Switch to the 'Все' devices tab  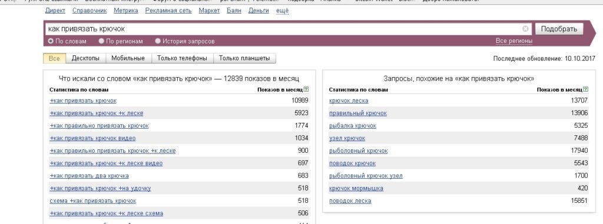pyautogui.click(x=54, y=58)
